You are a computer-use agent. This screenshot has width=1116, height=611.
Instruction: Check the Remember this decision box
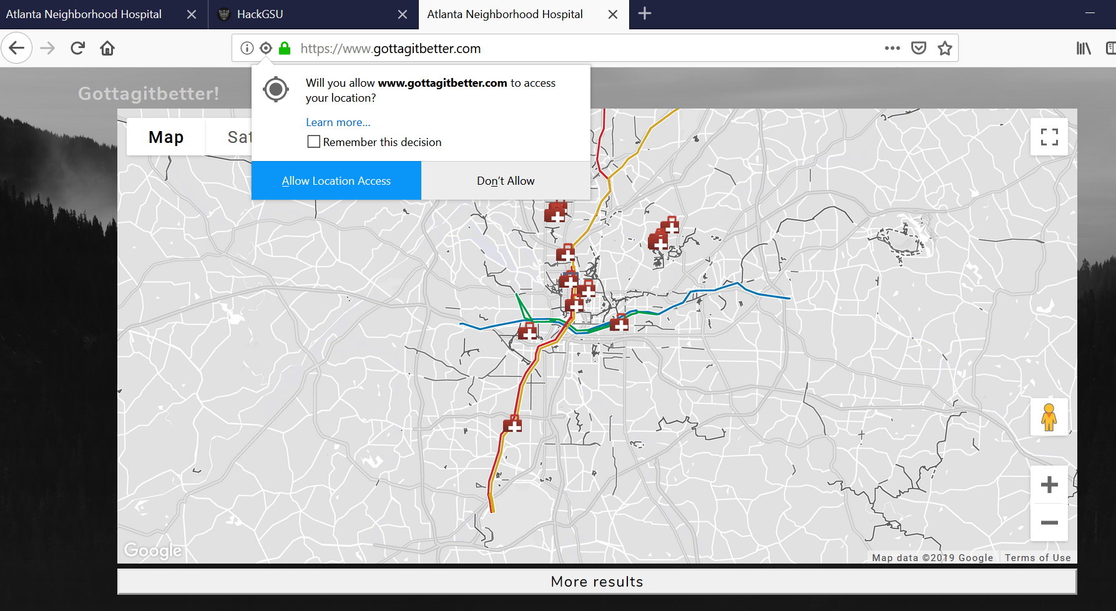click(314, 142)
